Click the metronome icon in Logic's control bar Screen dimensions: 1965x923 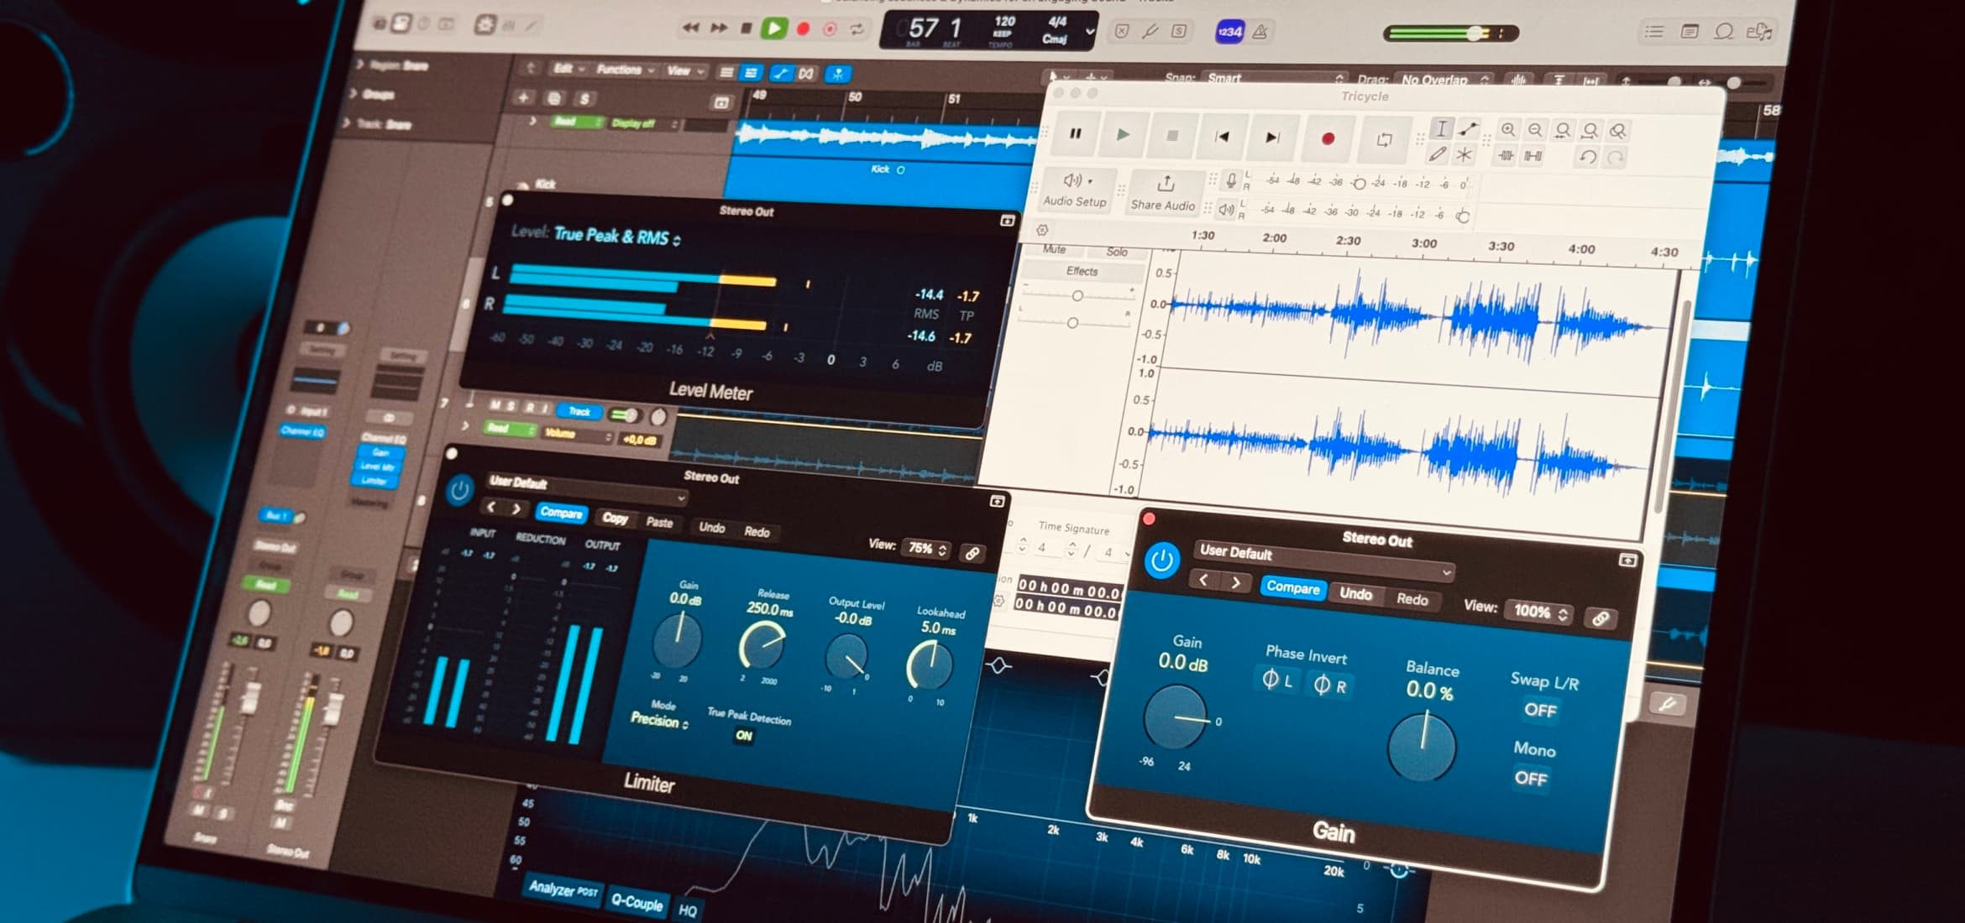click(1258, 32)
